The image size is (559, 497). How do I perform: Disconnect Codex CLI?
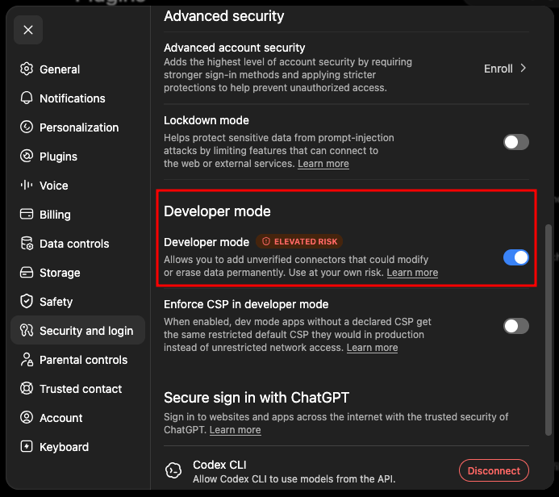coord(494,470)
